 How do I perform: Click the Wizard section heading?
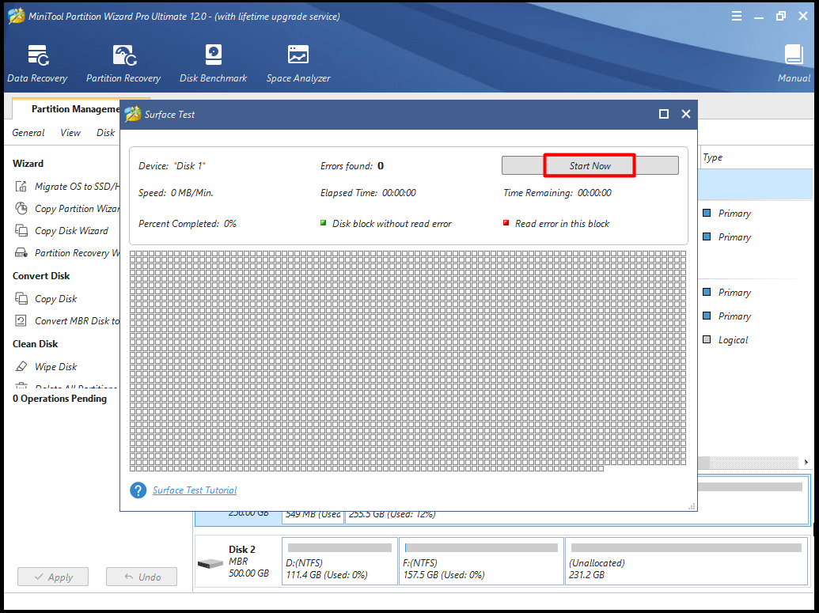click(x=28, y=164)
